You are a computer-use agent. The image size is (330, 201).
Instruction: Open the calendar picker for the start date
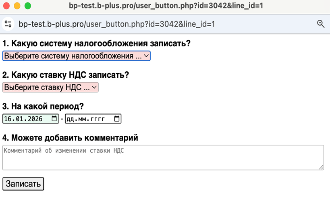(x=54, y=119)
